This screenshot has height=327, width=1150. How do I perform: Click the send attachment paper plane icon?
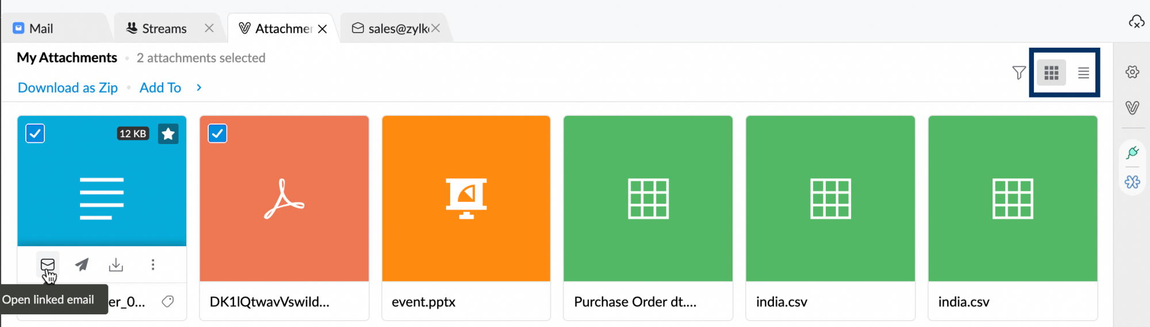(x=82, y=264)
